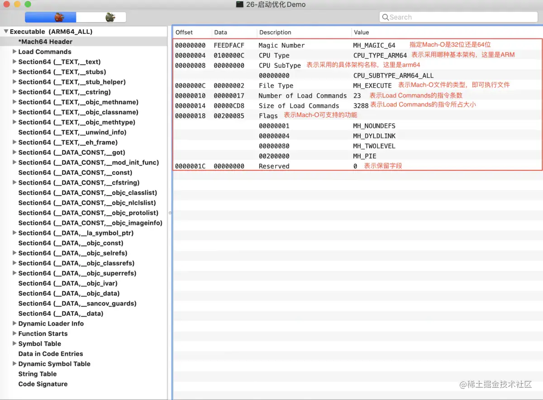This screenshot has width=543, height=400.
Task: Click the document icon in the title bar
Action: (x=240, y=5)
